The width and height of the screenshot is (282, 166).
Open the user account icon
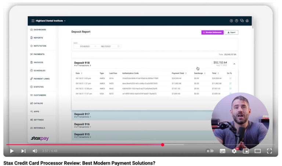click(x=247, y=21)
